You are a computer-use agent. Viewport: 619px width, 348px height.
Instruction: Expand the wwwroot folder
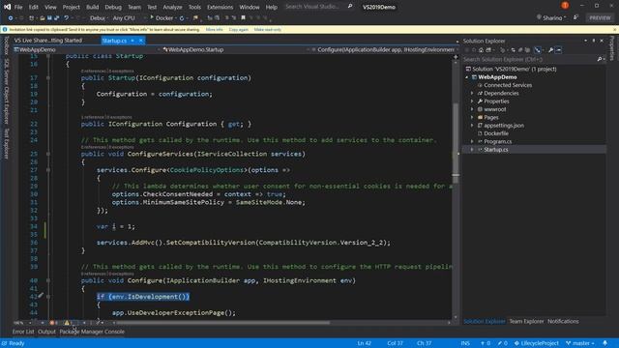coord(472,109)
